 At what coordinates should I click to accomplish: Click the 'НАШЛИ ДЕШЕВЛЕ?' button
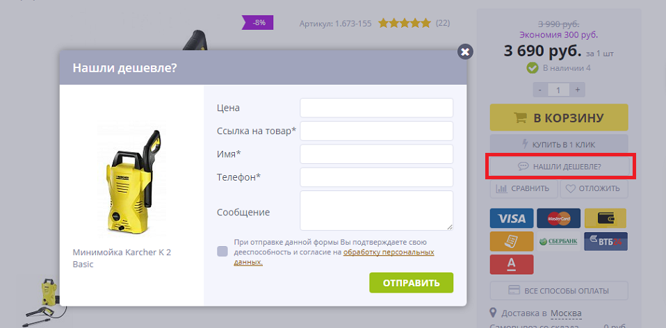pyautogui.click(x=559, y=166)
